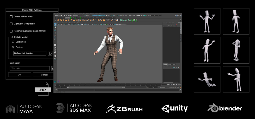
Task: Switch to single perspective view layout
Action: (55, 45)
